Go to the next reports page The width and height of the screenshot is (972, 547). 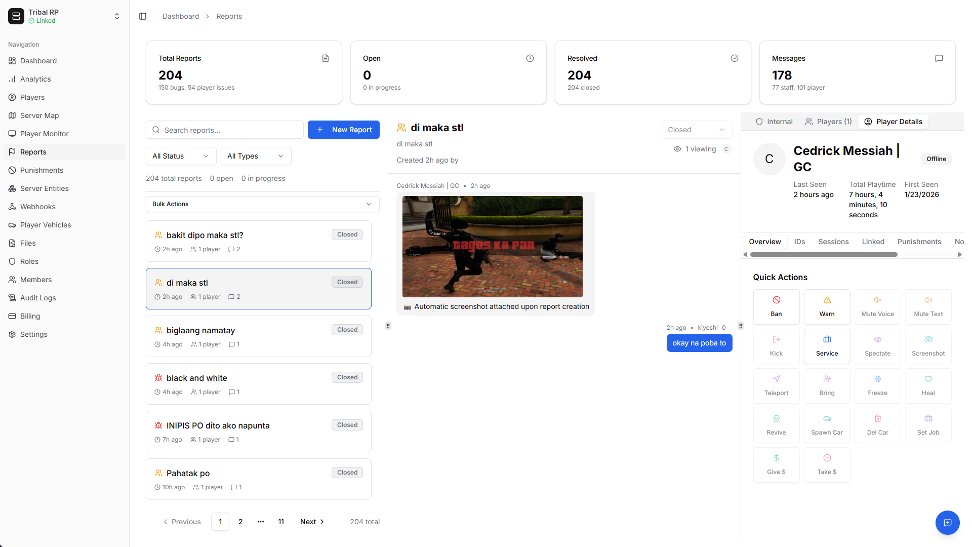312,522
